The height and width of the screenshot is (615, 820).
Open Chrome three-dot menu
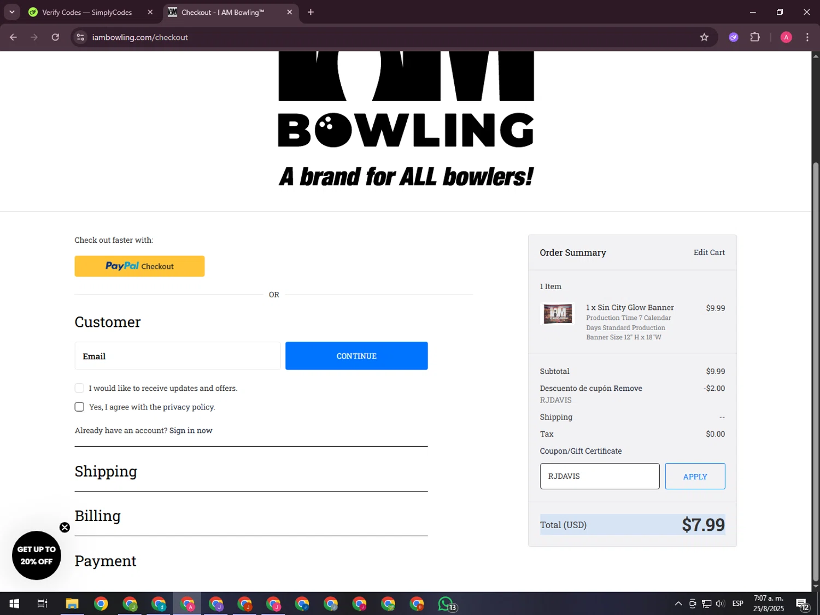pyautogui.click(x=807, y=37)
